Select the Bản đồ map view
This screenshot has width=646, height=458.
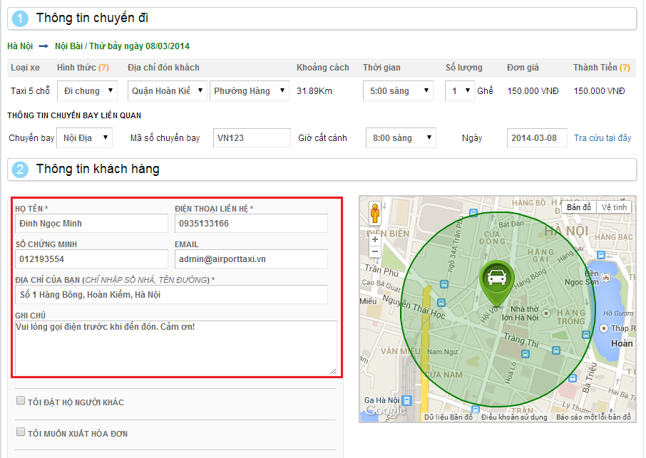pos(578,207)
